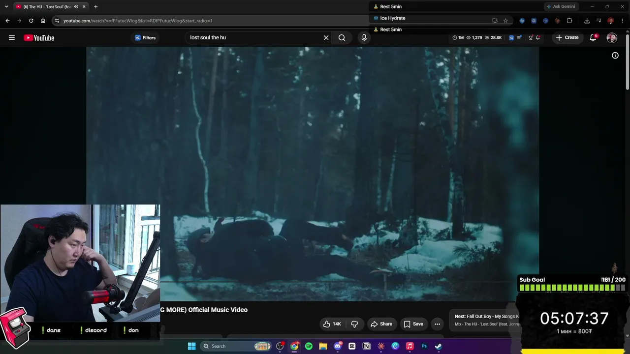Open YouTube notifications bell
This screenshot has height=354, width=630.
(x=594, y=38)
